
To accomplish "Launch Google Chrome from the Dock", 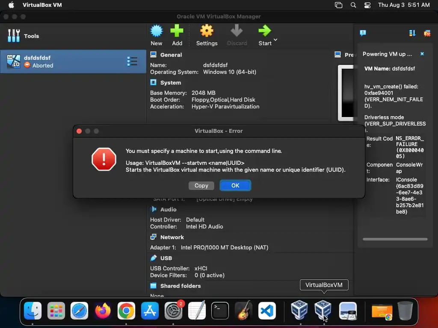I will click(x=126, y=310).
